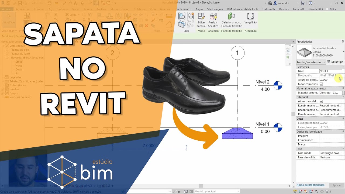This screenshot has height=194, width=345.
Task: Click the Material estrutural Concreto value
Action: pos(330,93)
